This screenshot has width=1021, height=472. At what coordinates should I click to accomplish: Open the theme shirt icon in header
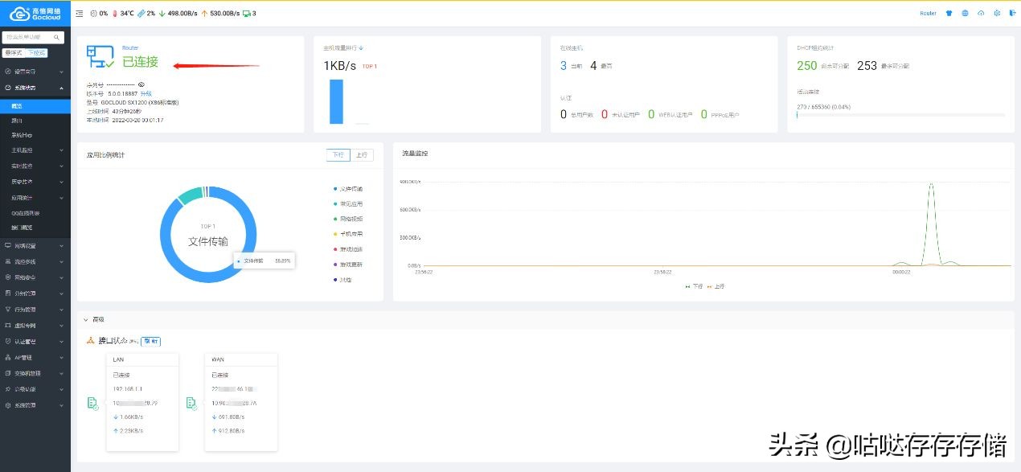click(949, 14)
